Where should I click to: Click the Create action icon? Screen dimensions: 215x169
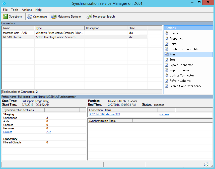(x=167, y=33)
